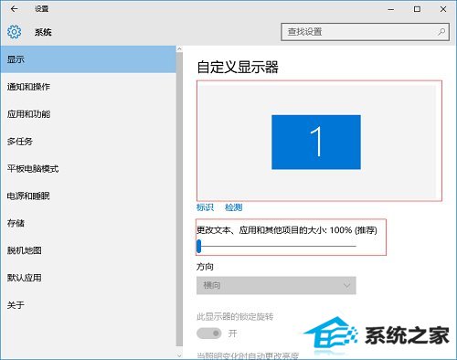Open 电源和睡眠 settings

tap(89, 196)
